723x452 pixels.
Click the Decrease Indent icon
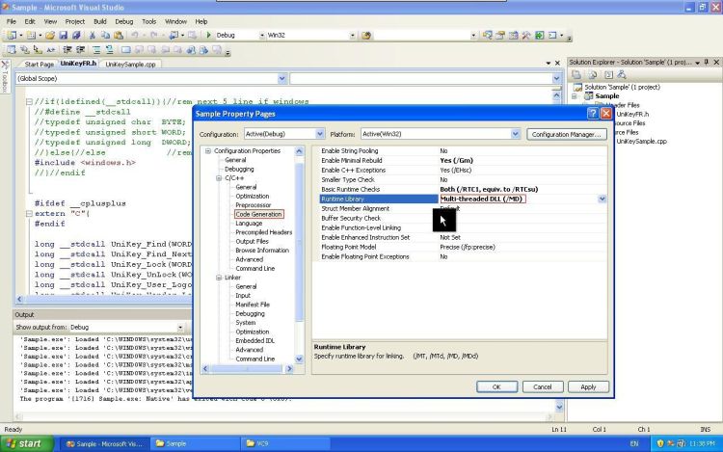point(67,50)
